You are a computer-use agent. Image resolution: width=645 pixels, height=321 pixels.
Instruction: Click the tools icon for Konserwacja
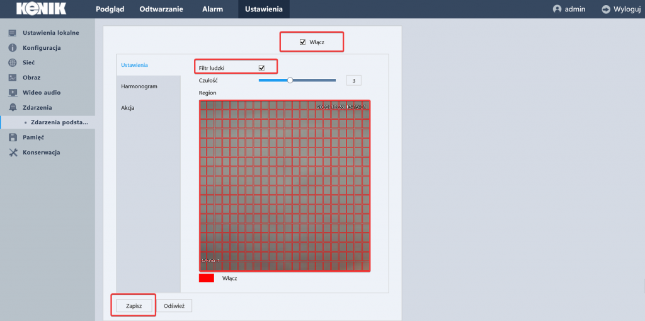pos(12,153)
